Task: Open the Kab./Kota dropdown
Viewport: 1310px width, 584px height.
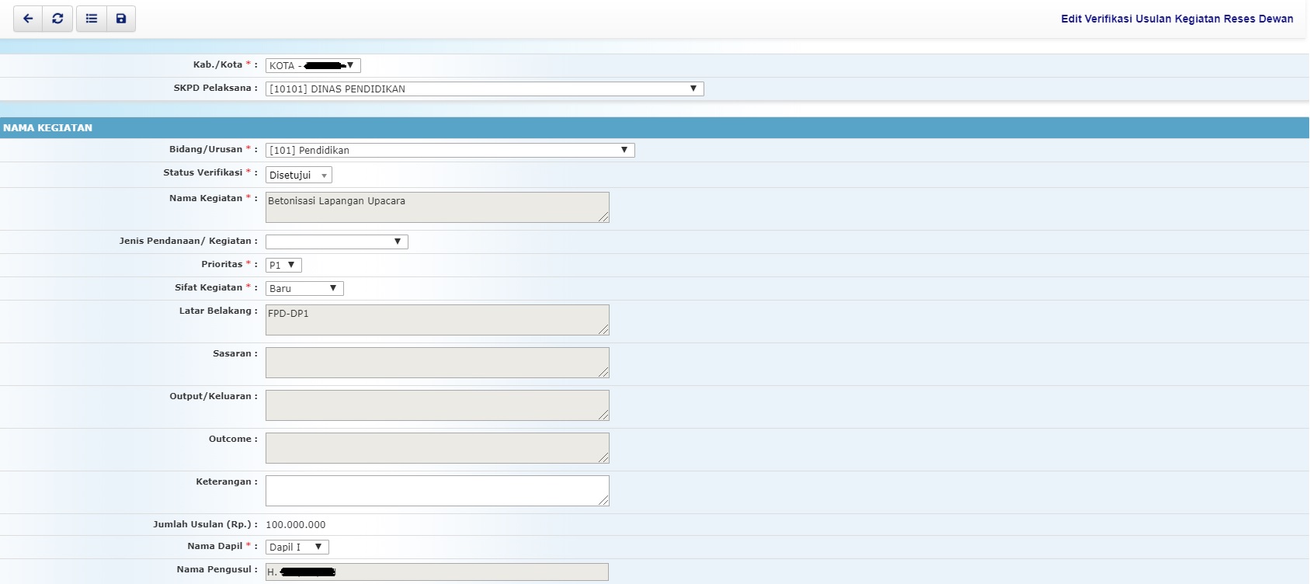Action: click(x=313, y=66)
